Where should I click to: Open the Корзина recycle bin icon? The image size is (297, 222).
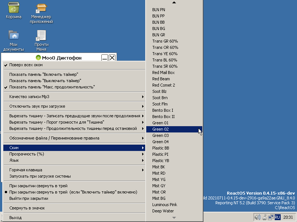coord(14,11)
